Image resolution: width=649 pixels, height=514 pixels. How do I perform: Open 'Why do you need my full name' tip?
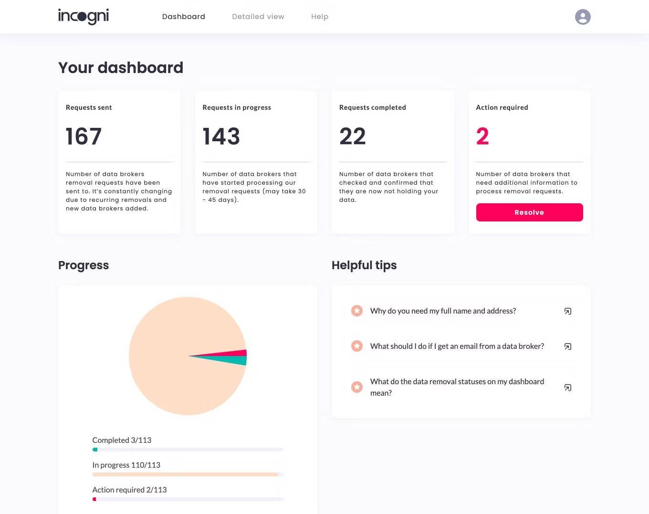coord(443,311)
